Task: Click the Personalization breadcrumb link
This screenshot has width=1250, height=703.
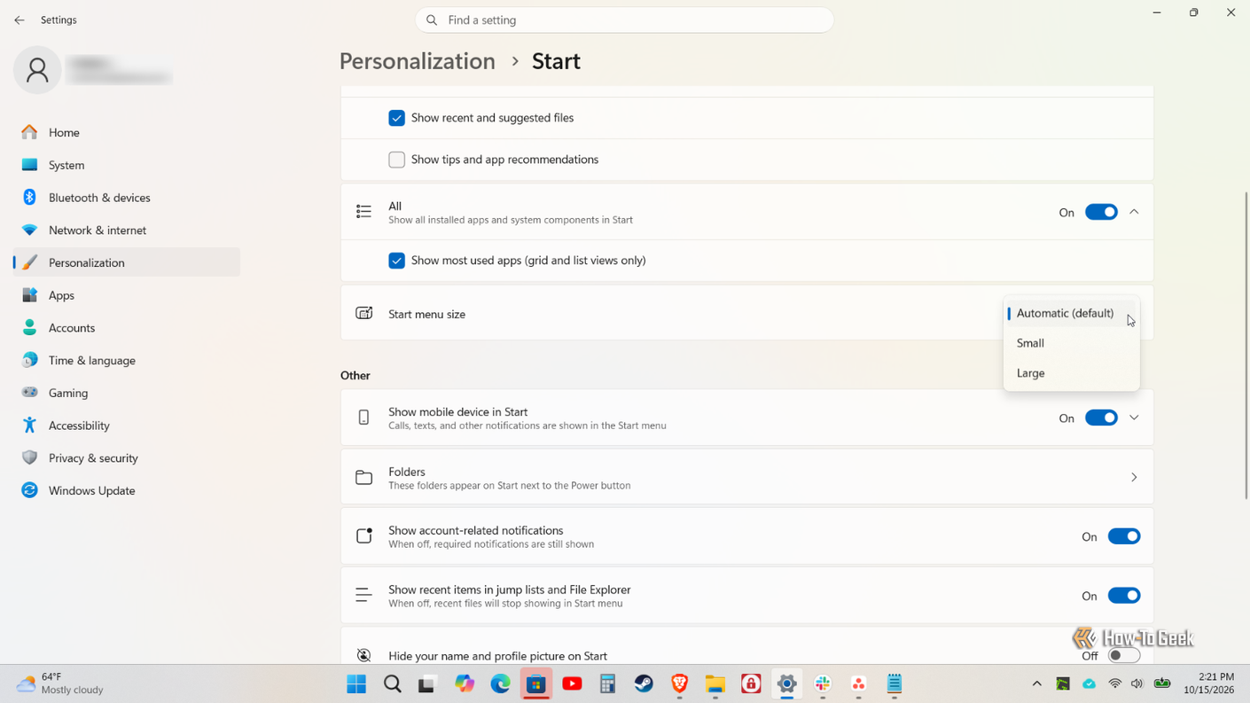Action: click(418, 61)
